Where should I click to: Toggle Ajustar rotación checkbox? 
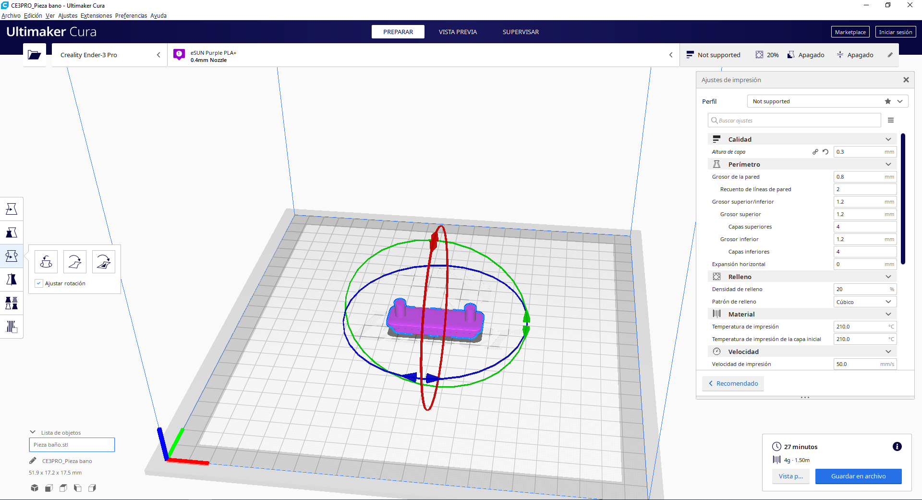(39, 283)
